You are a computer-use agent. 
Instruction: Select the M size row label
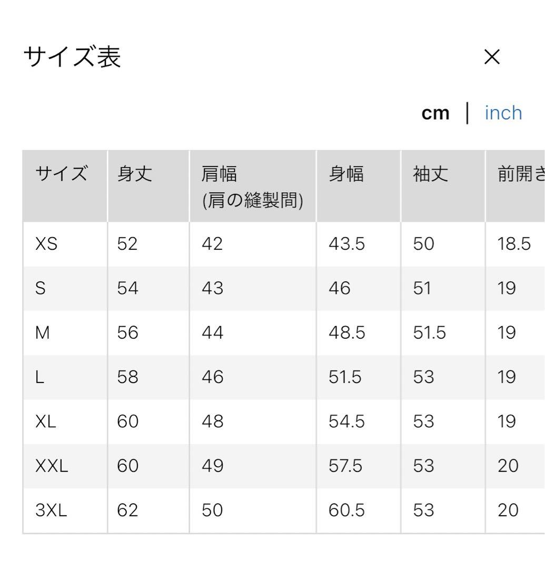coord(43,333)
